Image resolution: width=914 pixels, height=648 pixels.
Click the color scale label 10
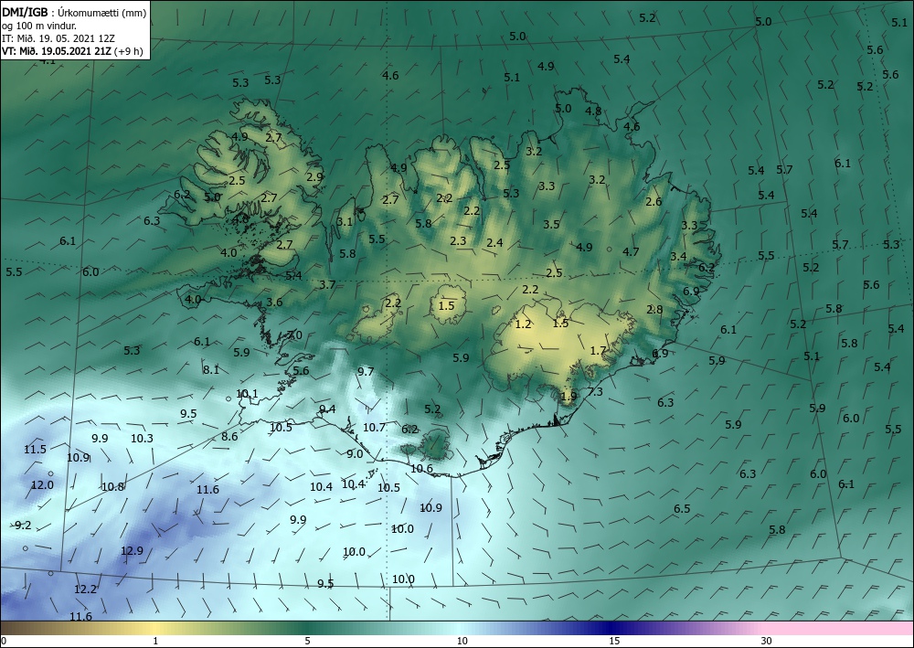point(462,641)
